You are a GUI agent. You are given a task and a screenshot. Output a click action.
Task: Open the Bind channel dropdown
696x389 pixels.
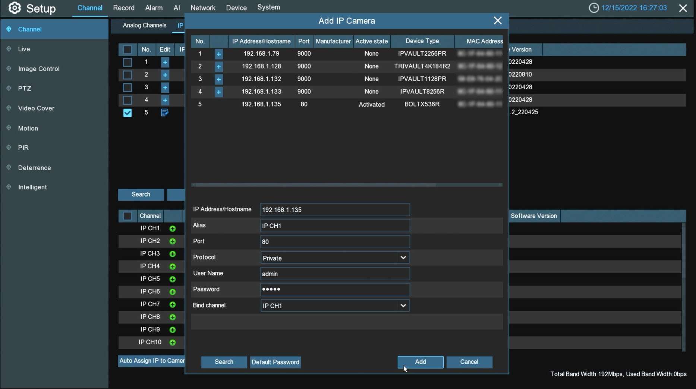coord(334,306)
